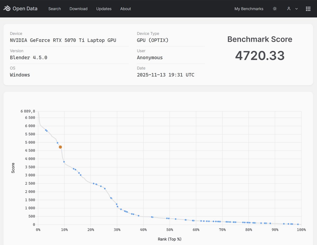Click the GPU (OPTIX) device type value
Viewport: 317px width, 245px height.
152,40
